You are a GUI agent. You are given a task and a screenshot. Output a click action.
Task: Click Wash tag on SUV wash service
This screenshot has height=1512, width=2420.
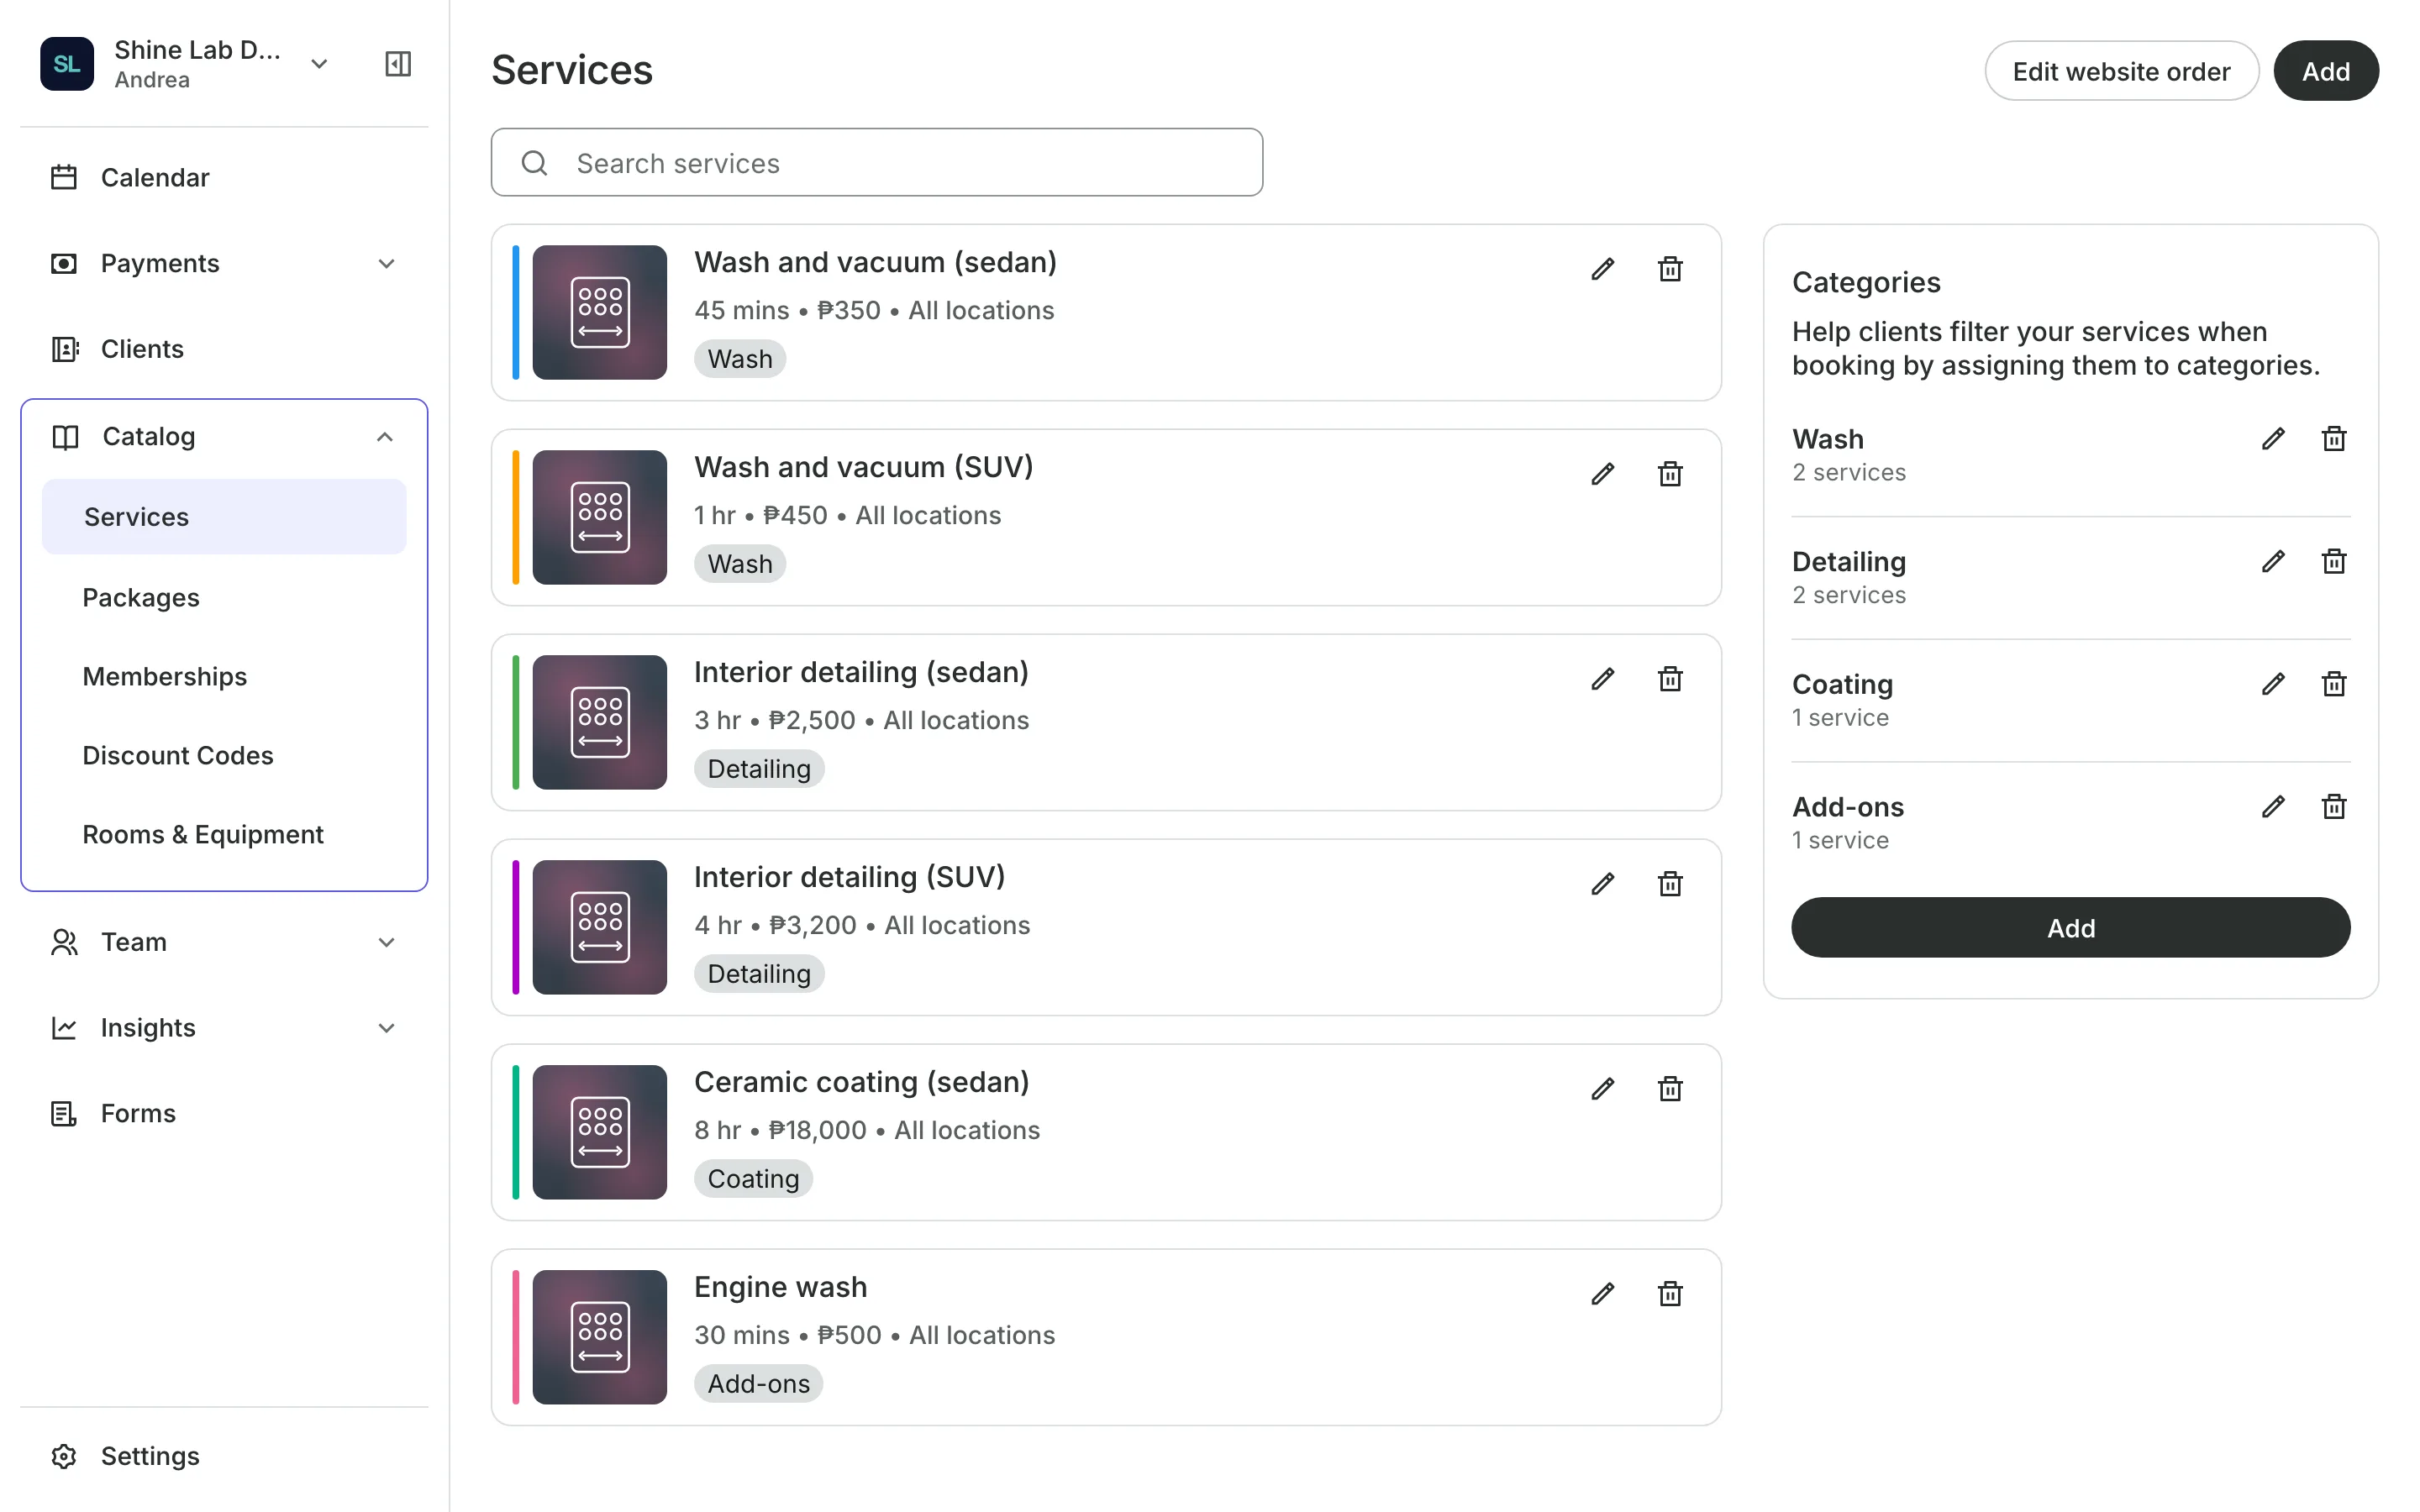740,564
